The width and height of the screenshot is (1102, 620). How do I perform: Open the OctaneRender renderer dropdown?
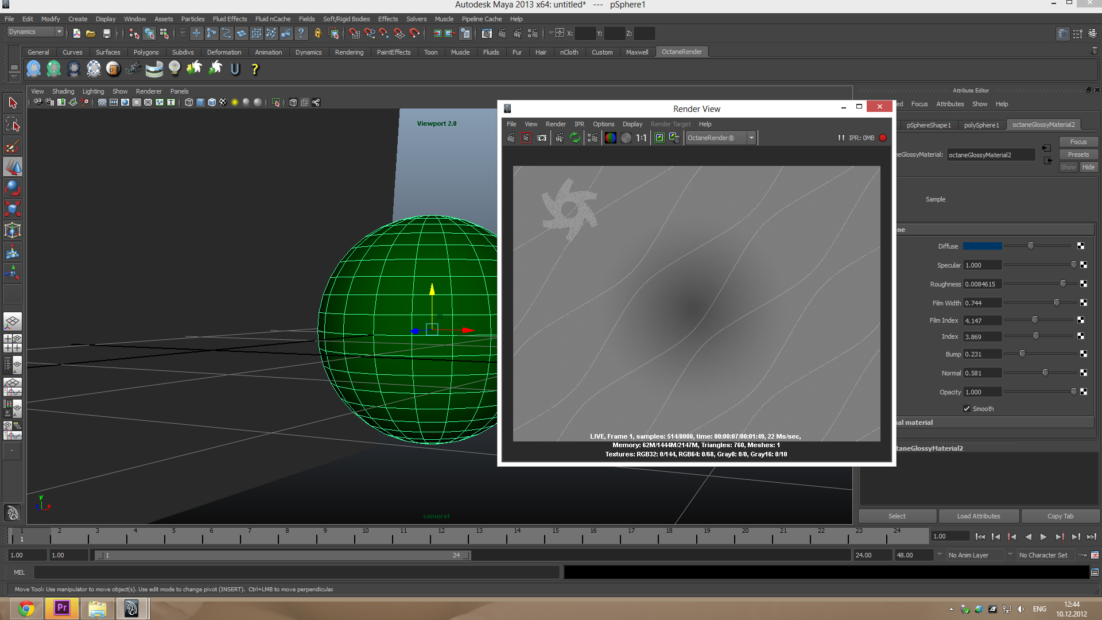751,138
